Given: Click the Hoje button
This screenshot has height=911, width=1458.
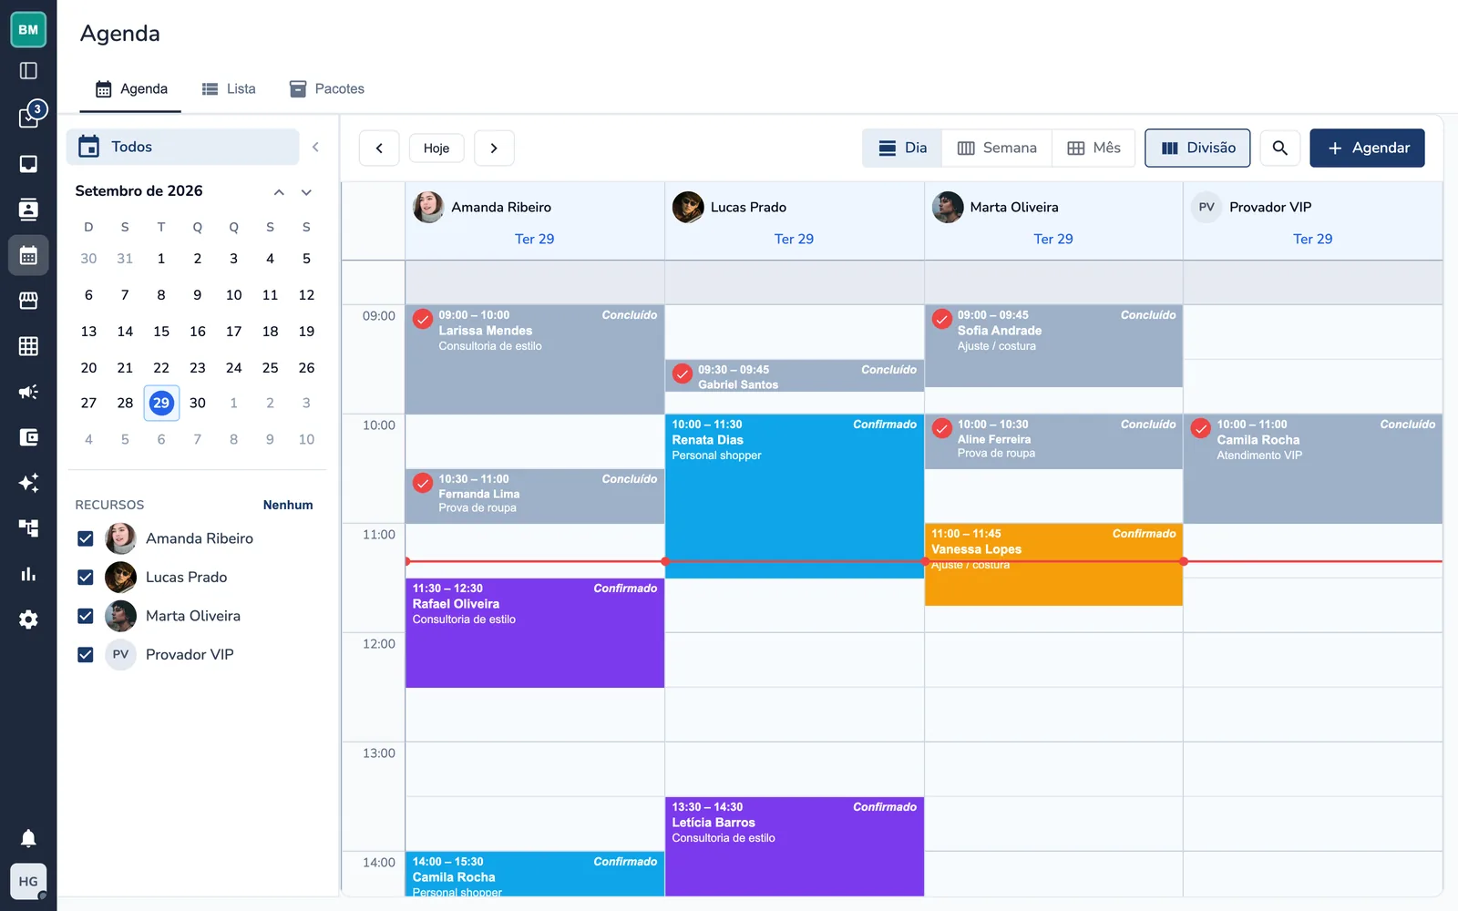Looking at the screenshot, I should tap(436, 148).
